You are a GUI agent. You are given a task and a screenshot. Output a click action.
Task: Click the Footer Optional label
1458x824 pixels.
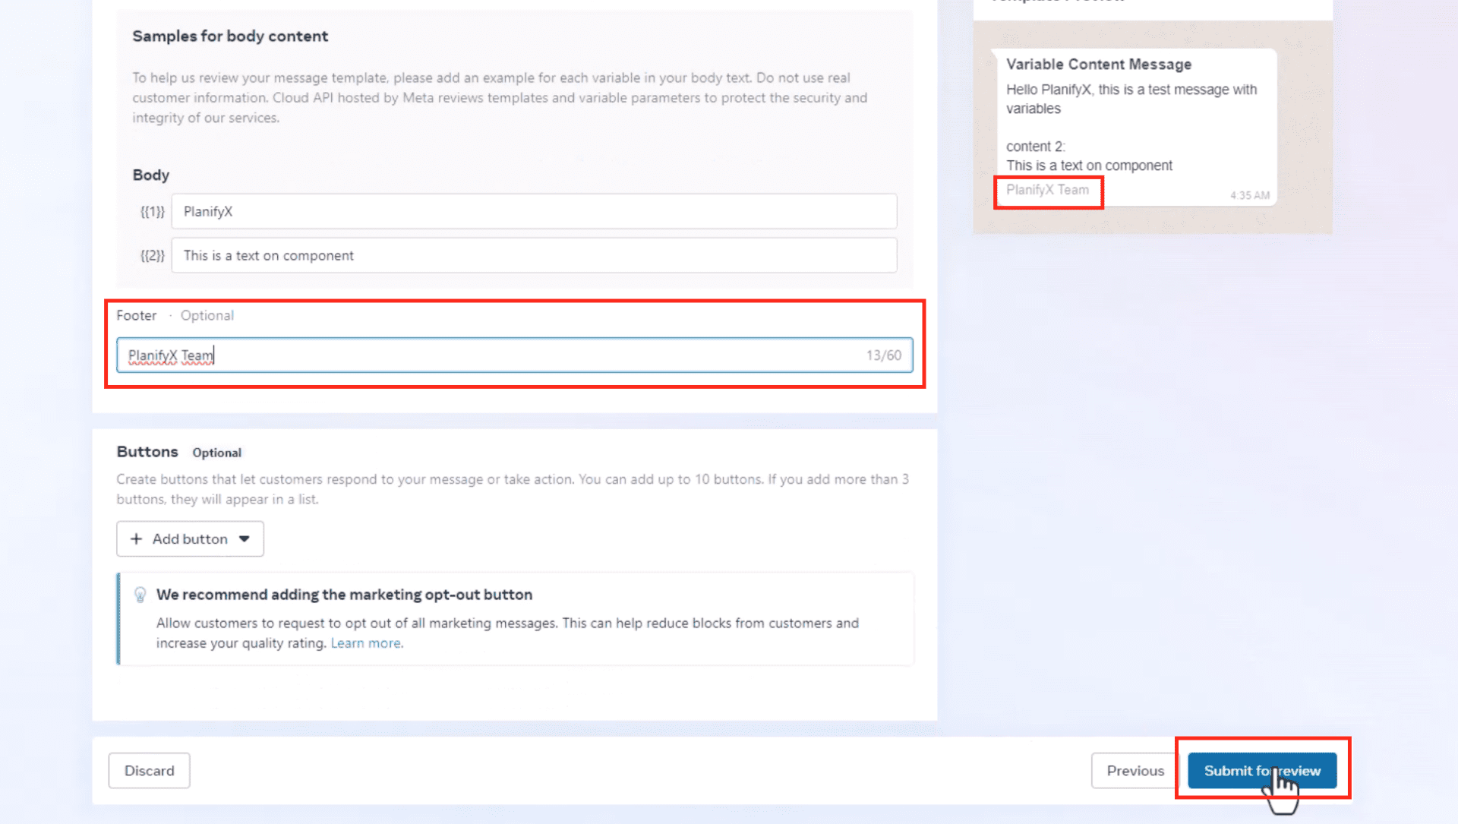tap(175, 315)
